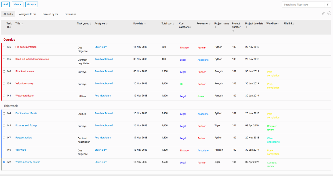Click the 4,000 total cost value
This screenshot has width=333, height=176.
(165, 125)
